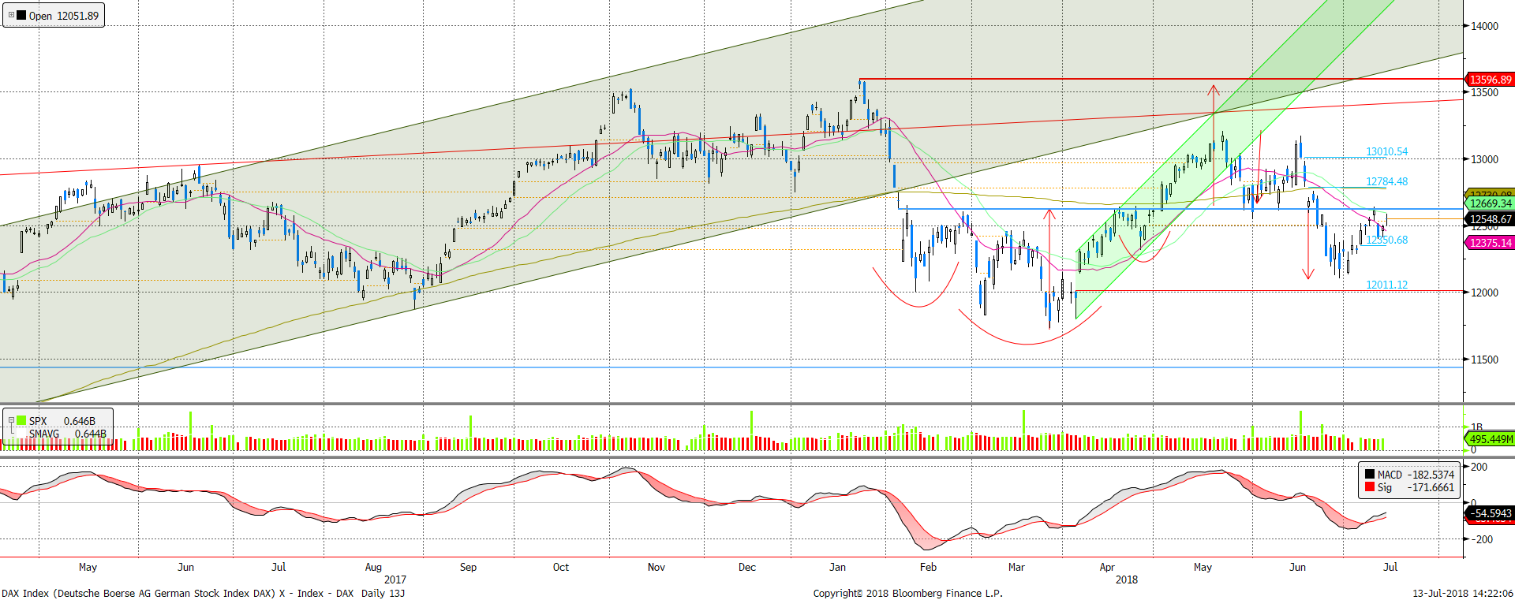The width and height of the screenshot is (1515, 600).
Task: Click the black MACD legend swatch
Action: (x=1370, y=475)
